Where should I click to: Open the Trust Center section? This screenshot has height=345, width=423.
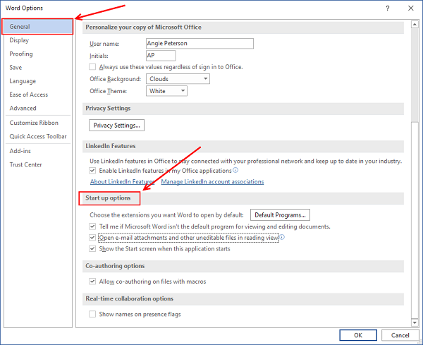coord(26,164)
